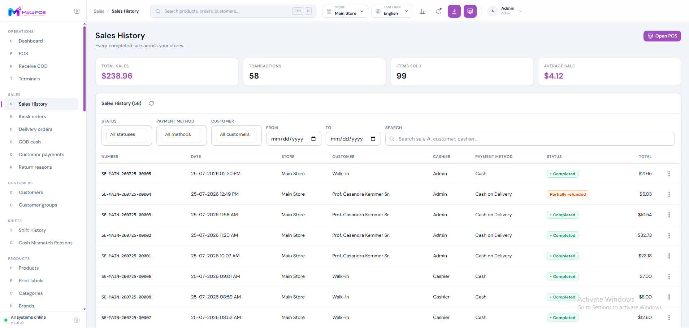Open Return reasons in the sidebar
The width and height of the screenshot is (689, 328).
pos(41,167)
